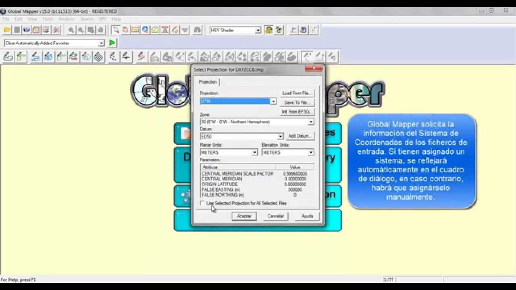Toggle hill shading icon beside HSV Shader
Screen dimensions: 516x290
click(x=268, y=30)
